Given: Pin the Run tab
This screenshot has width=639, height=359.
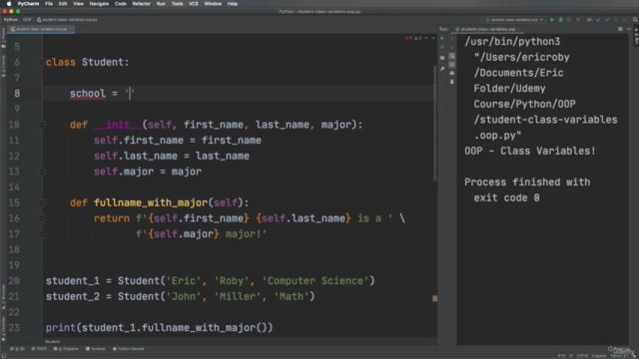Looking at the screenshot, I should click(442, 69).
